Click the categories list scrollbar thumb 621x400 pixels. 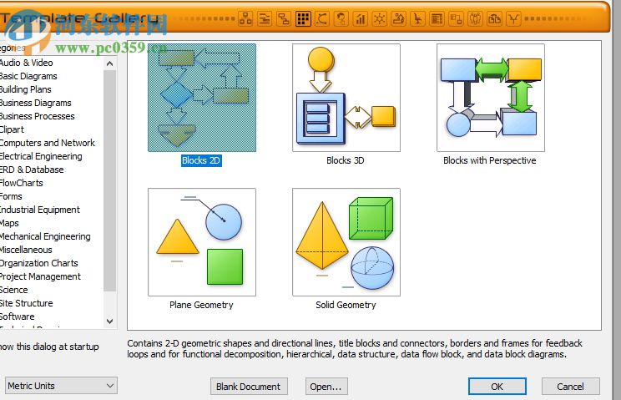[x=109, y=180]
